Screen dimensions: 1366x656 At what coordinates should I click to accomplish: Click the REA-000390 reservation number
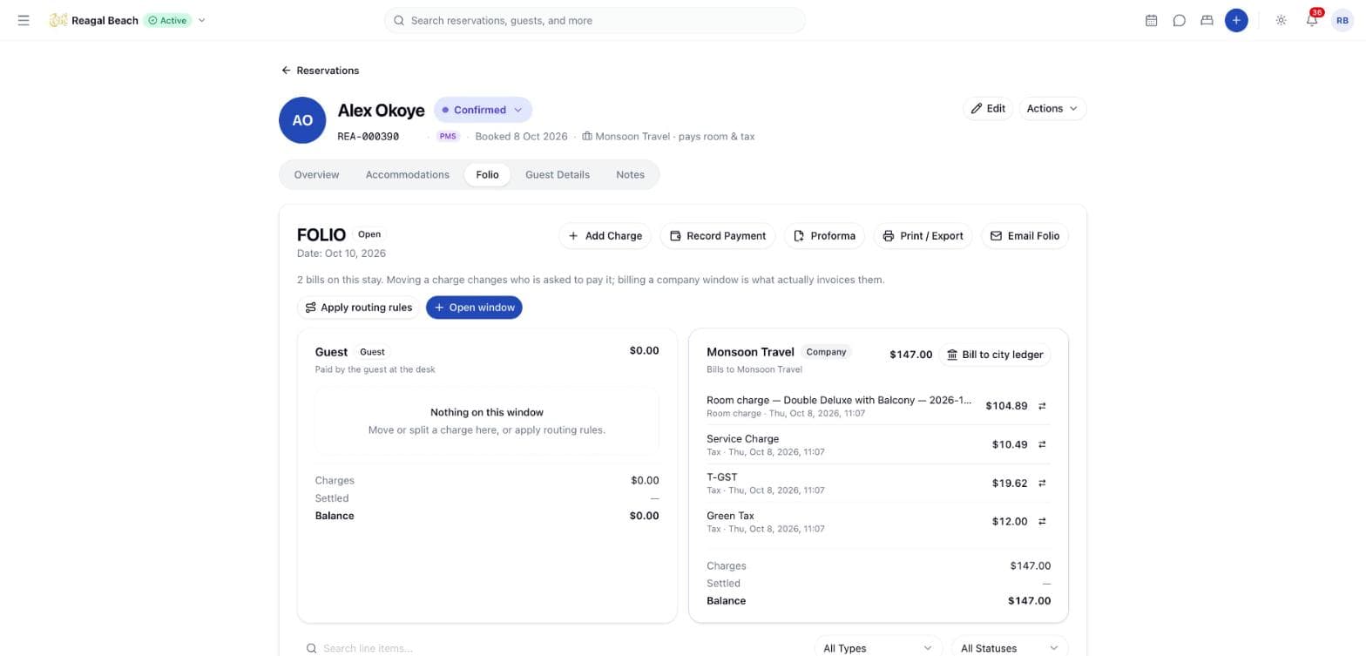pyautogui.click(x=369, y=137)
